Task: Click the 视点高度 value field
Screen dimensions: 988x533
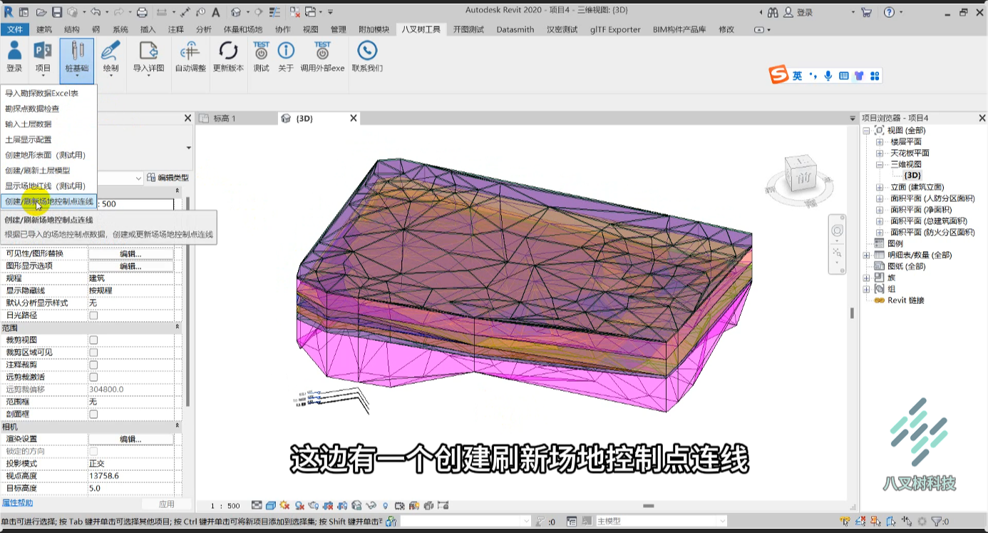Action: pyautogui.click(x=131, y=476)
